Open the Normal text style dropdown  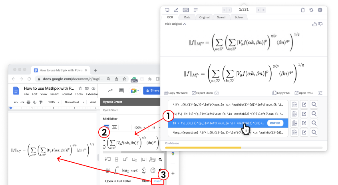pyautogui.click(x=74, y=102)
